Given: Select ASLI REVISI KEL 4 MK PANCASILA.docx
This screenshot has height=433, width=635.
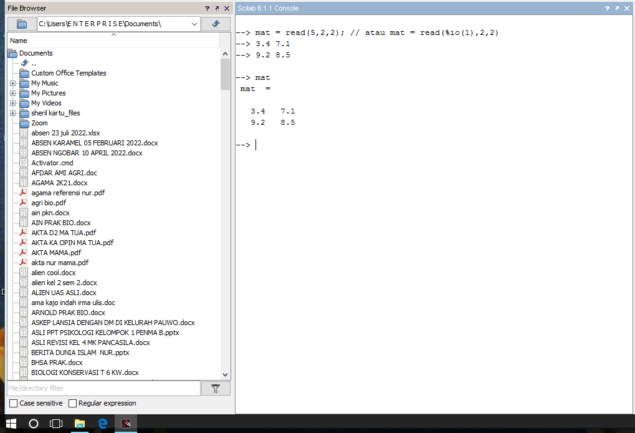Looking at the screenshot, I should point(91,343).
